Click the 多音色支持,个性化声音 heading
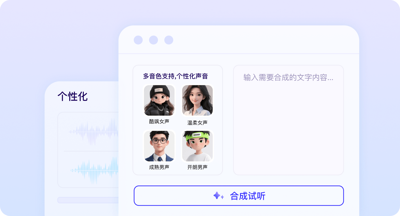 coord(176,76)
